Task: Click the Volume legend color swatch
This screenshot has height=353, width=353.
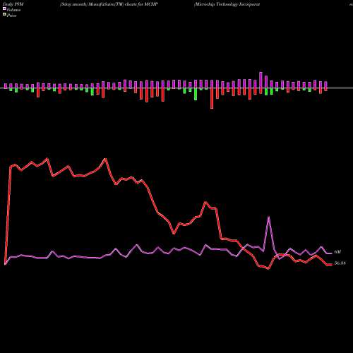Action: pos(4,9)
